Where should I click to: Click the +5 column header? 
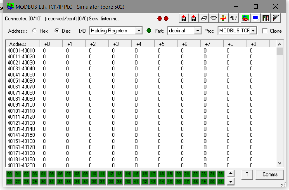tap(166, 44)
